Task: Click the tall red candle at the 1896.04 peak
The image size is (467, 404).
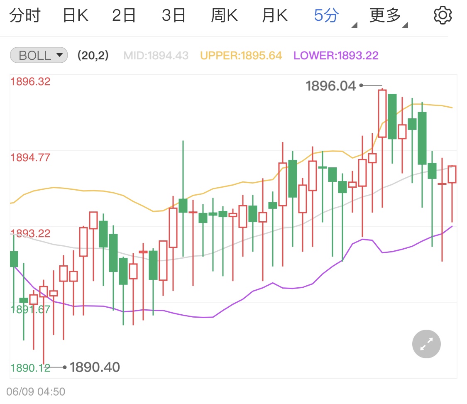Action: tap(382, 113)
